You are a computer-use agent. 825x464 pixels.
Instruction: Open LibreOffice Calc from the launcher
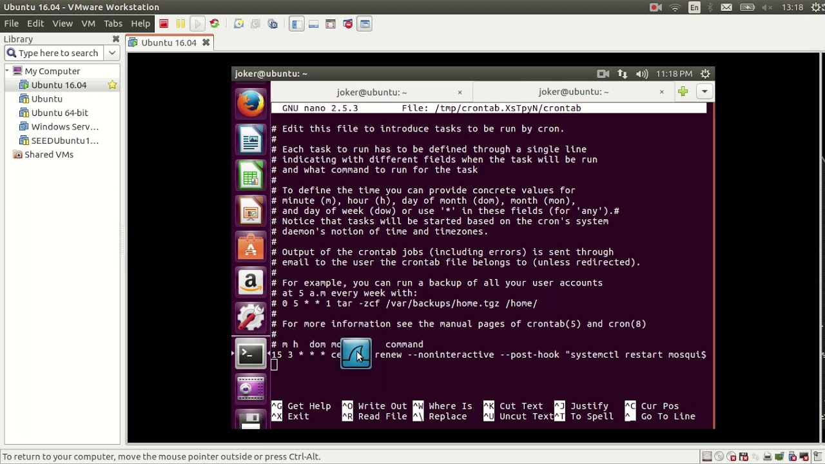tap(251, 175)
